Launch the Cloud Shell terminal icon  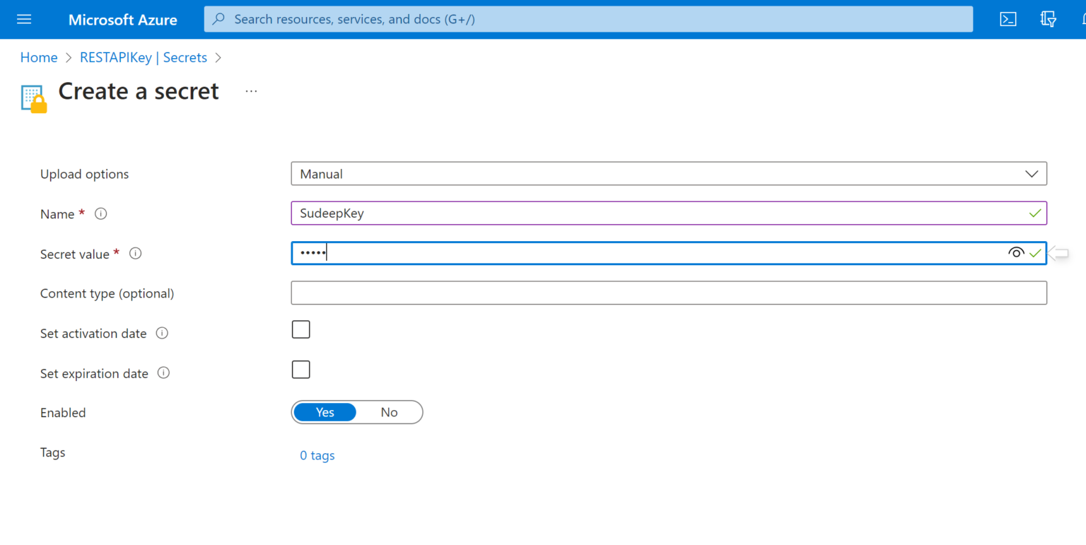click(x=1008, y=19)
